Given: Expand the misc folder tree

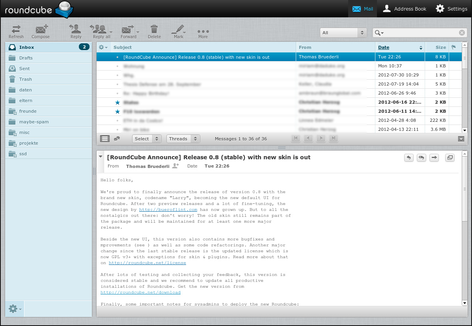Looking at the screenshot, I should point(15,134).
